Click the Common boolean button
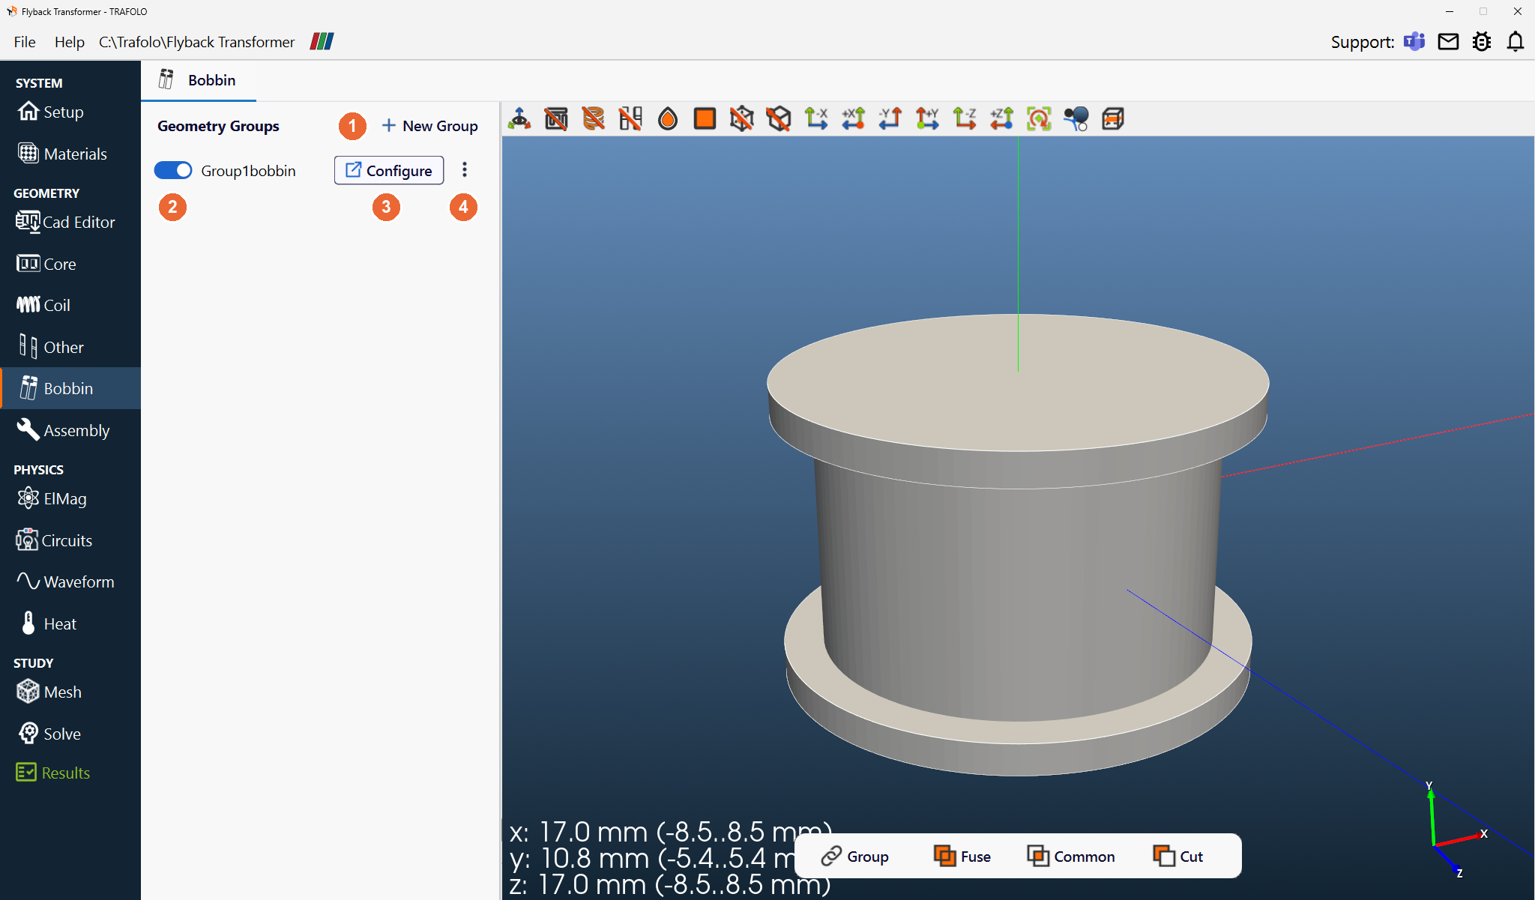Image resolution: width=1535 pixels, height=900 pixels. click(1071, 856)
